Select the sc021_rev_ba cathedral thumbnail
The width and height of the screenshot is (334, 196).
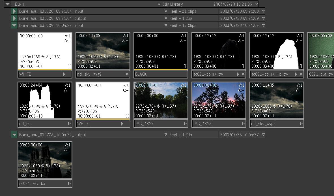coord(45,160)
